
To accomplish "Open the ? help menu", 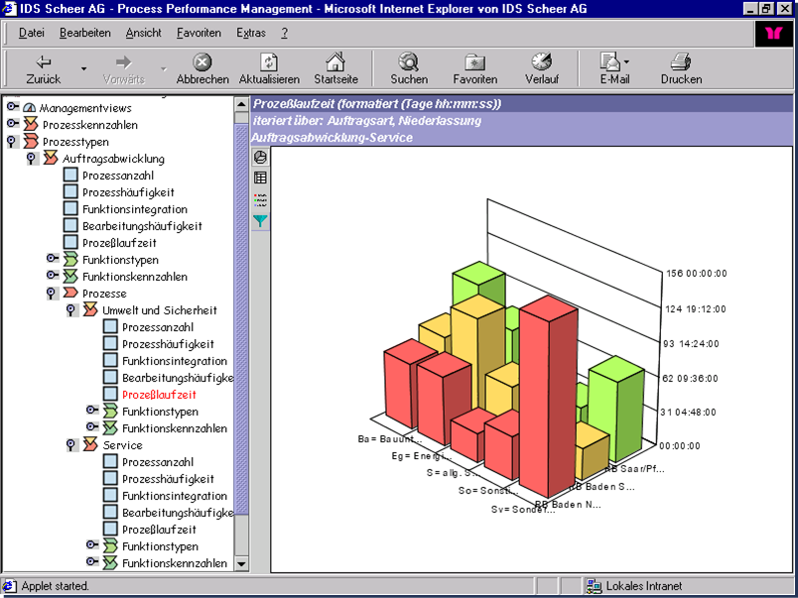I will point(284,33).
